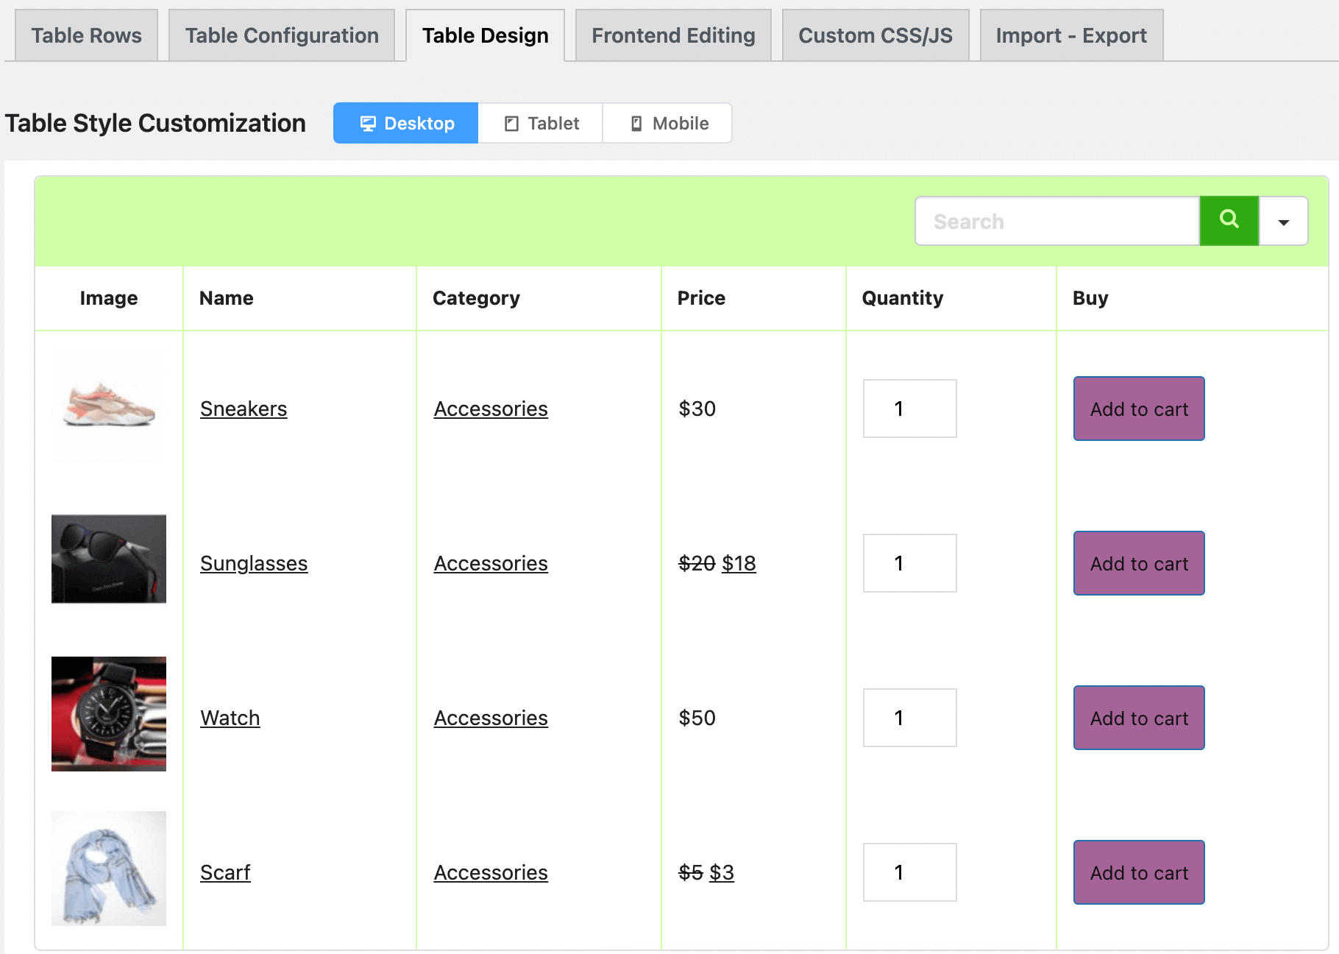Click the quantity field for Watch

point(909,718)
